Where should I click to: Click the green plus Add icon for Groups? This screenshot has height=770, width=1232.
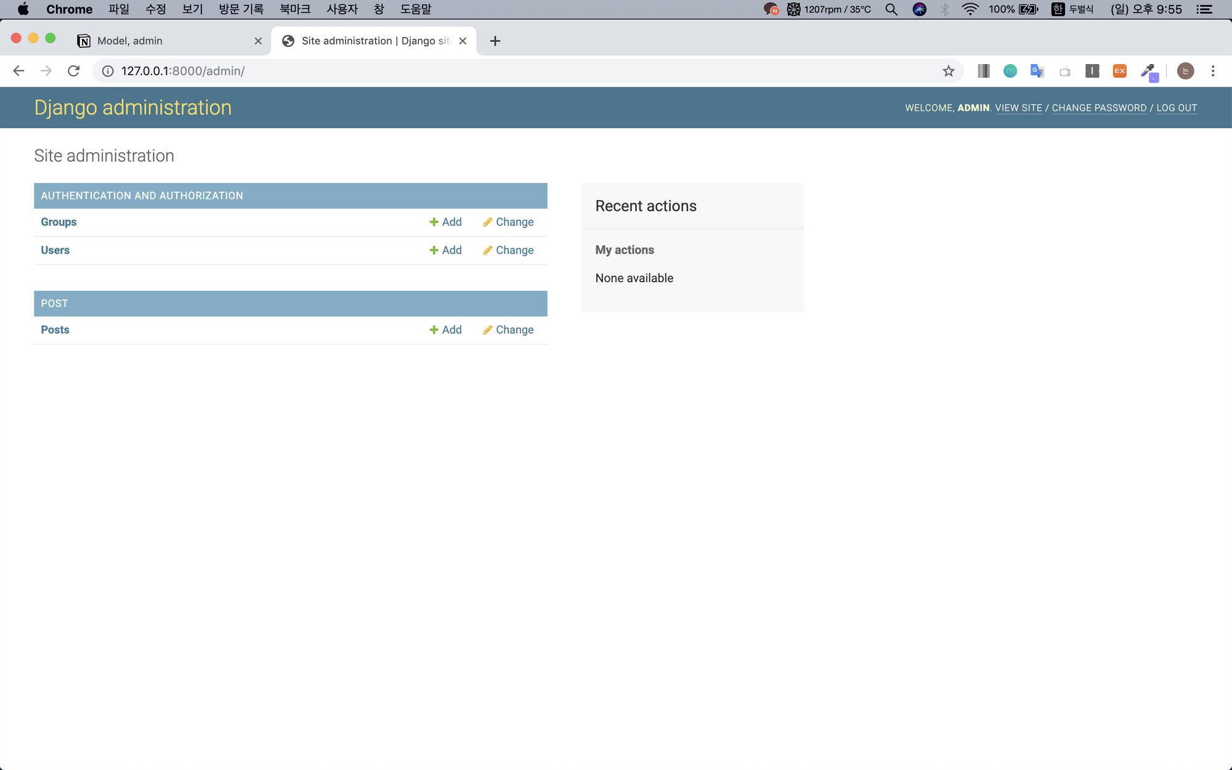pyautogui.click(x=434, y=222)
